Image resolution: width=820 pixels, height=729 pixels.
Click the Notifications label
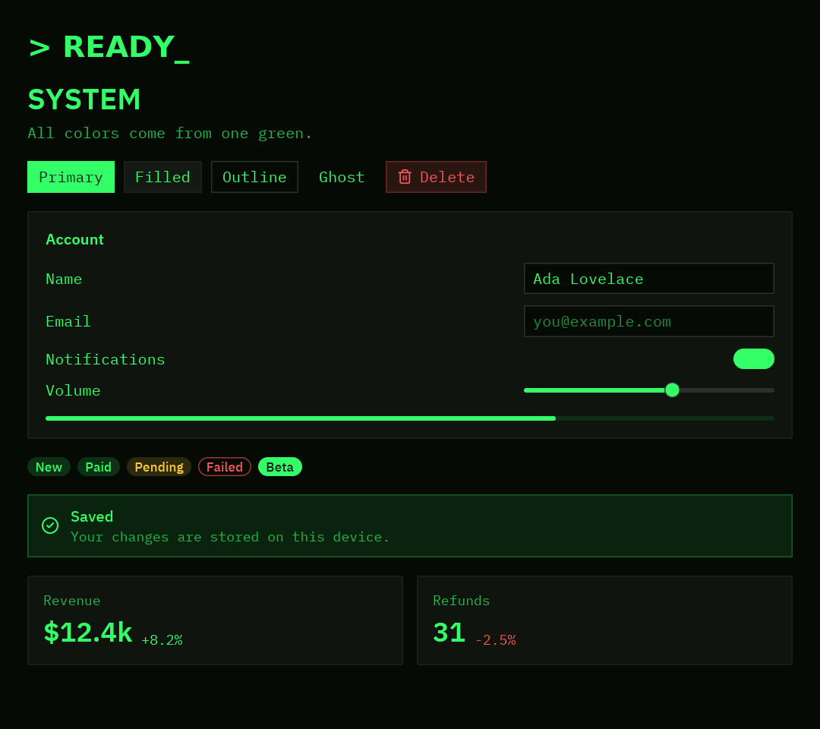[105, 359]
